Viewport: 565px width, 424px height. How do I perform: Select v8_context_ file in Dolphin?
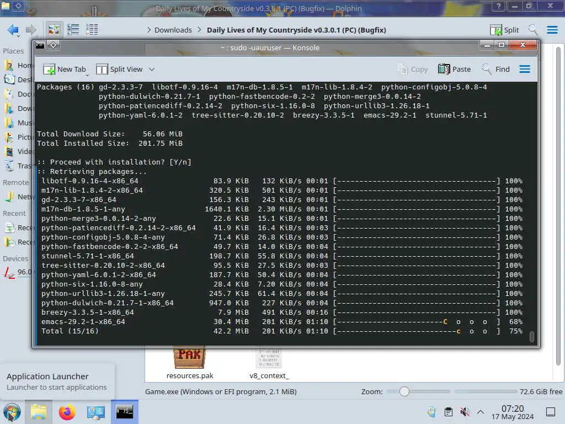point(269,363)
